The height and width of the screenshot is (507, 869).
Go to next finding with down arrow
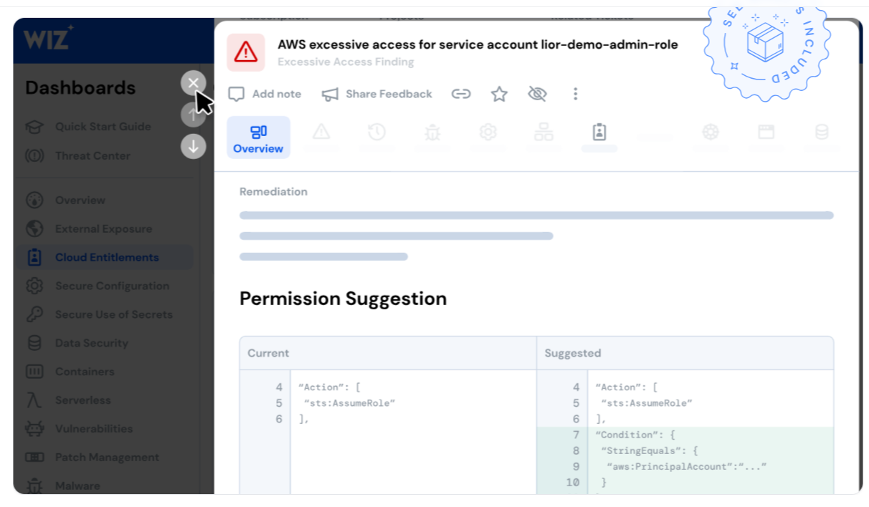[193, 146]
